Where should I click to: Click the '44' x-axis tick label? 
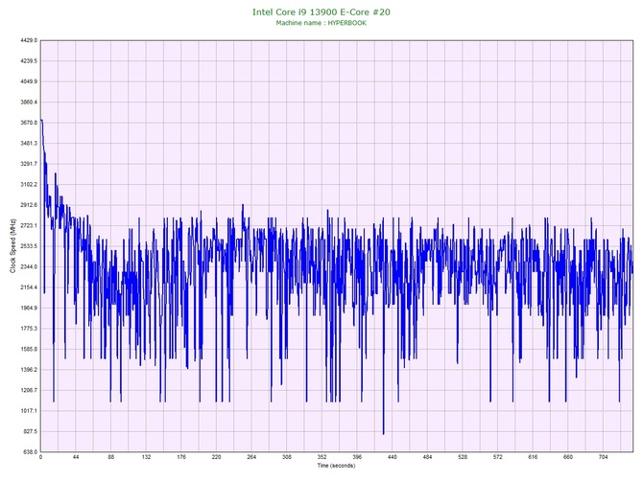click(76, 457)
